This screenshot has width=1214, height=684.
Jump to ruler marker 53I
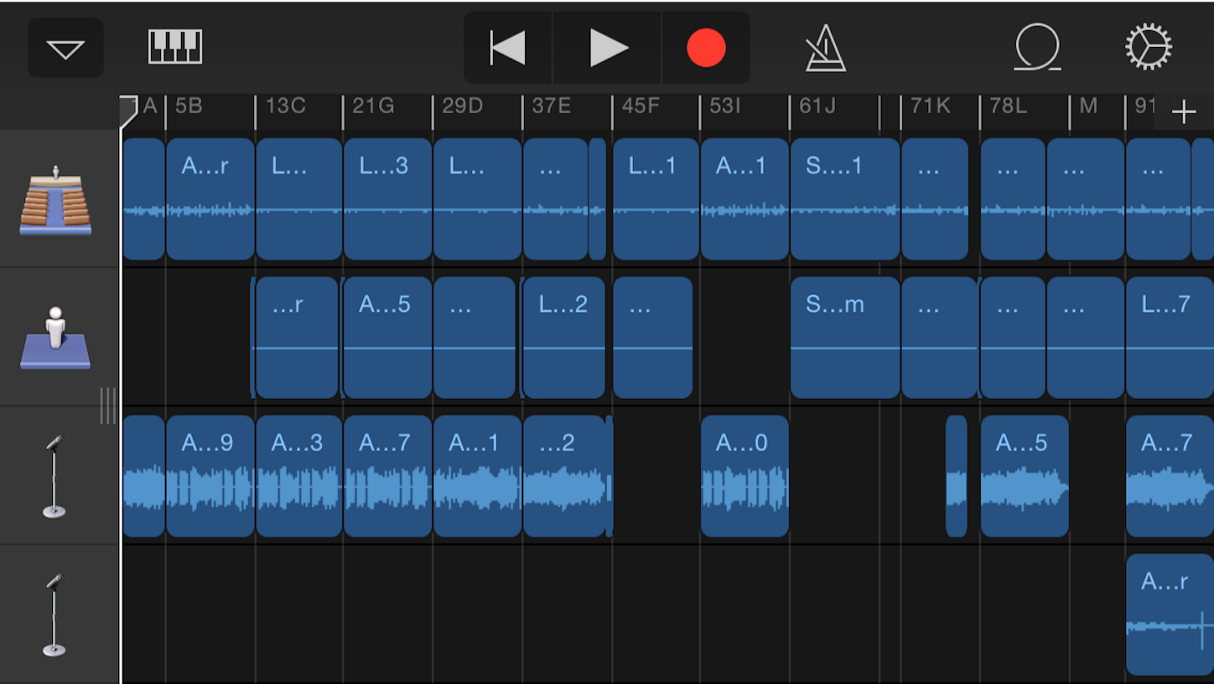725,106
